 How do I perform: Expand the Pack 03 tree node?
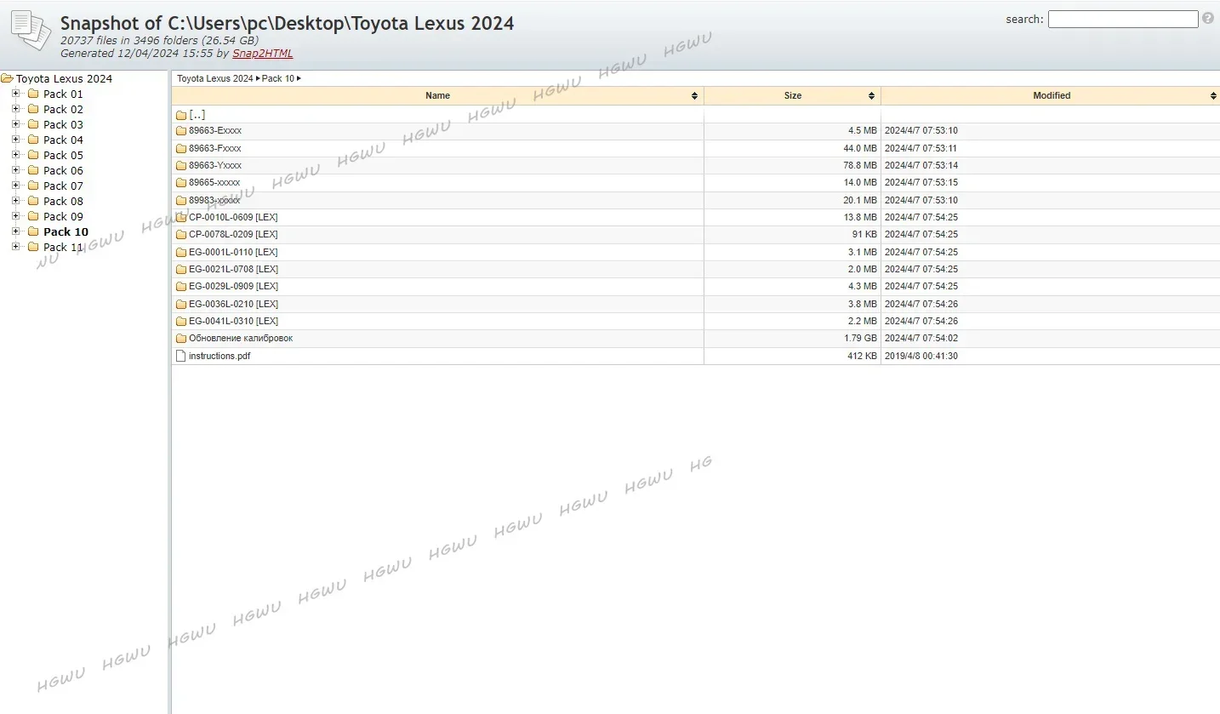(x=15, y=124)
